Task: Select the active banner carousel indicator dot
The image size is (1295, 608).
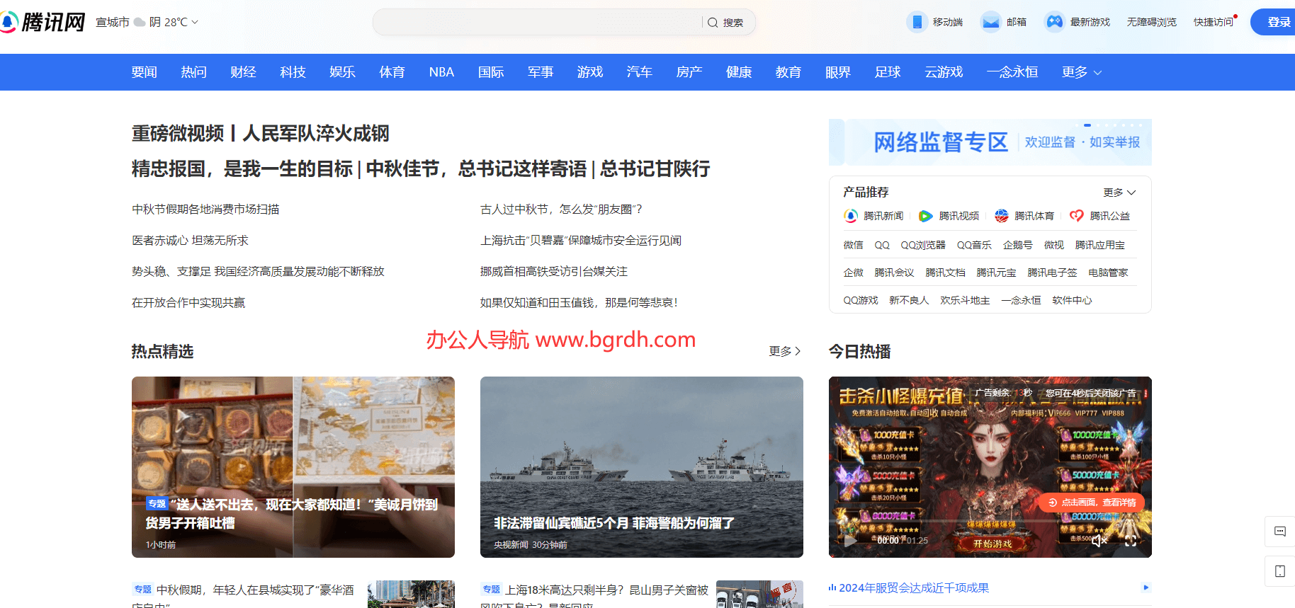Action: [1087, 125]
